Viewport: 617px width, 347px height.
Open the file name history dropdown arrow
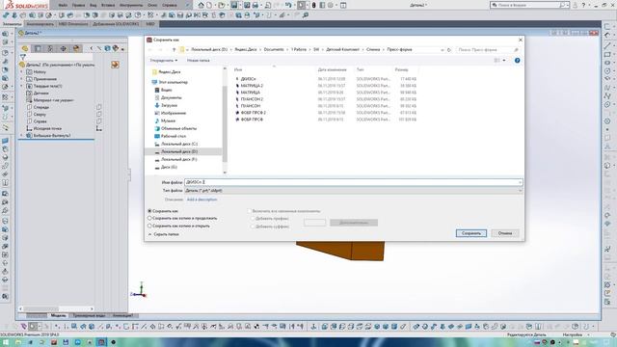[x=520, y=182]
